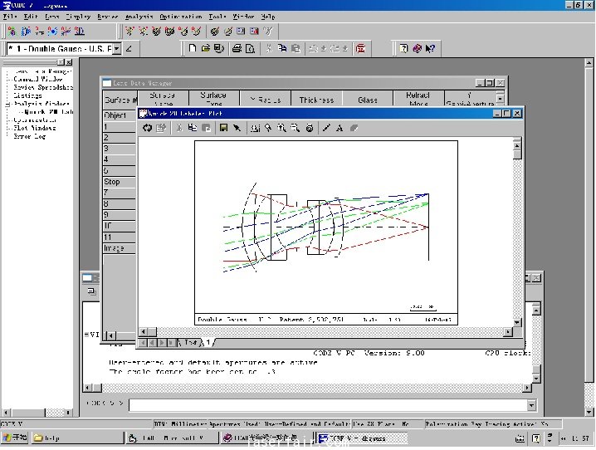
Task: Select the line drawing tool in plot toolbar
Action: [326, 128]
